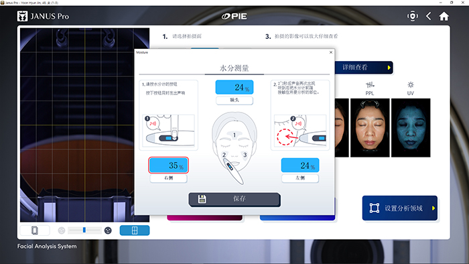Select the 24% left side moisture value
469x264 pixels.
(300, 165)
